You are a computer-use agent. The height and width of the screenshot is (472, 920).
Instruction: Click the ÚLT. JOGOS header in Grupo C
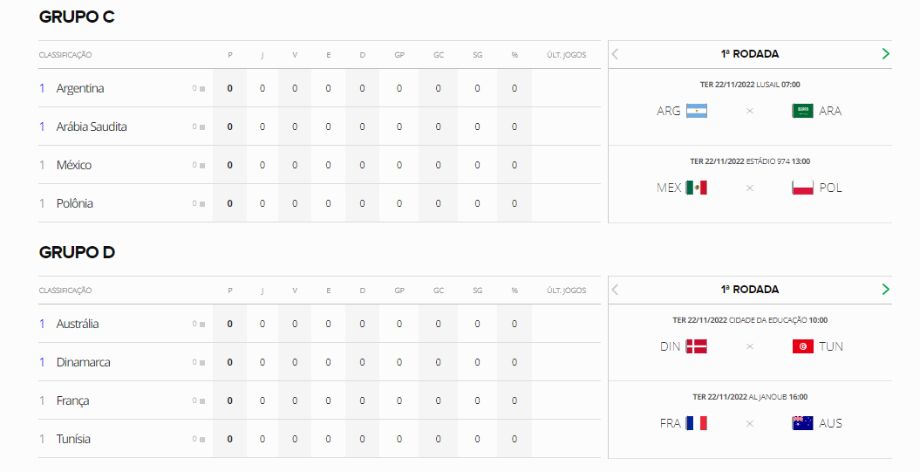pos(566,55)
